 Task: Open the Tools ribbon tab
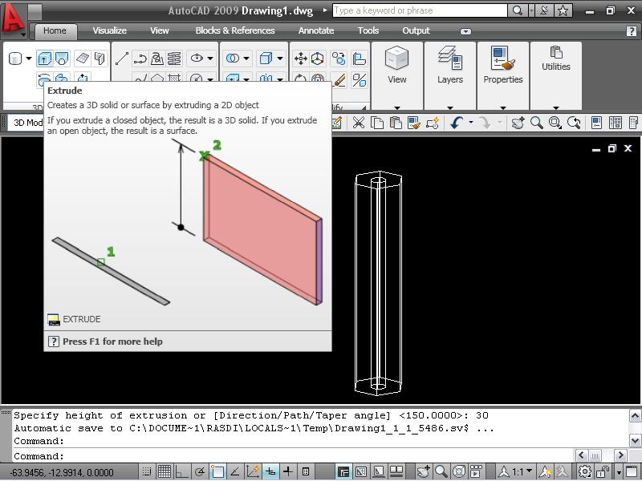point(368,30)
